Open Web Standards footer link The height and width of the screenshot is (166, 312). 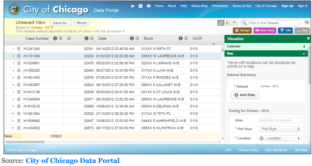276,150
